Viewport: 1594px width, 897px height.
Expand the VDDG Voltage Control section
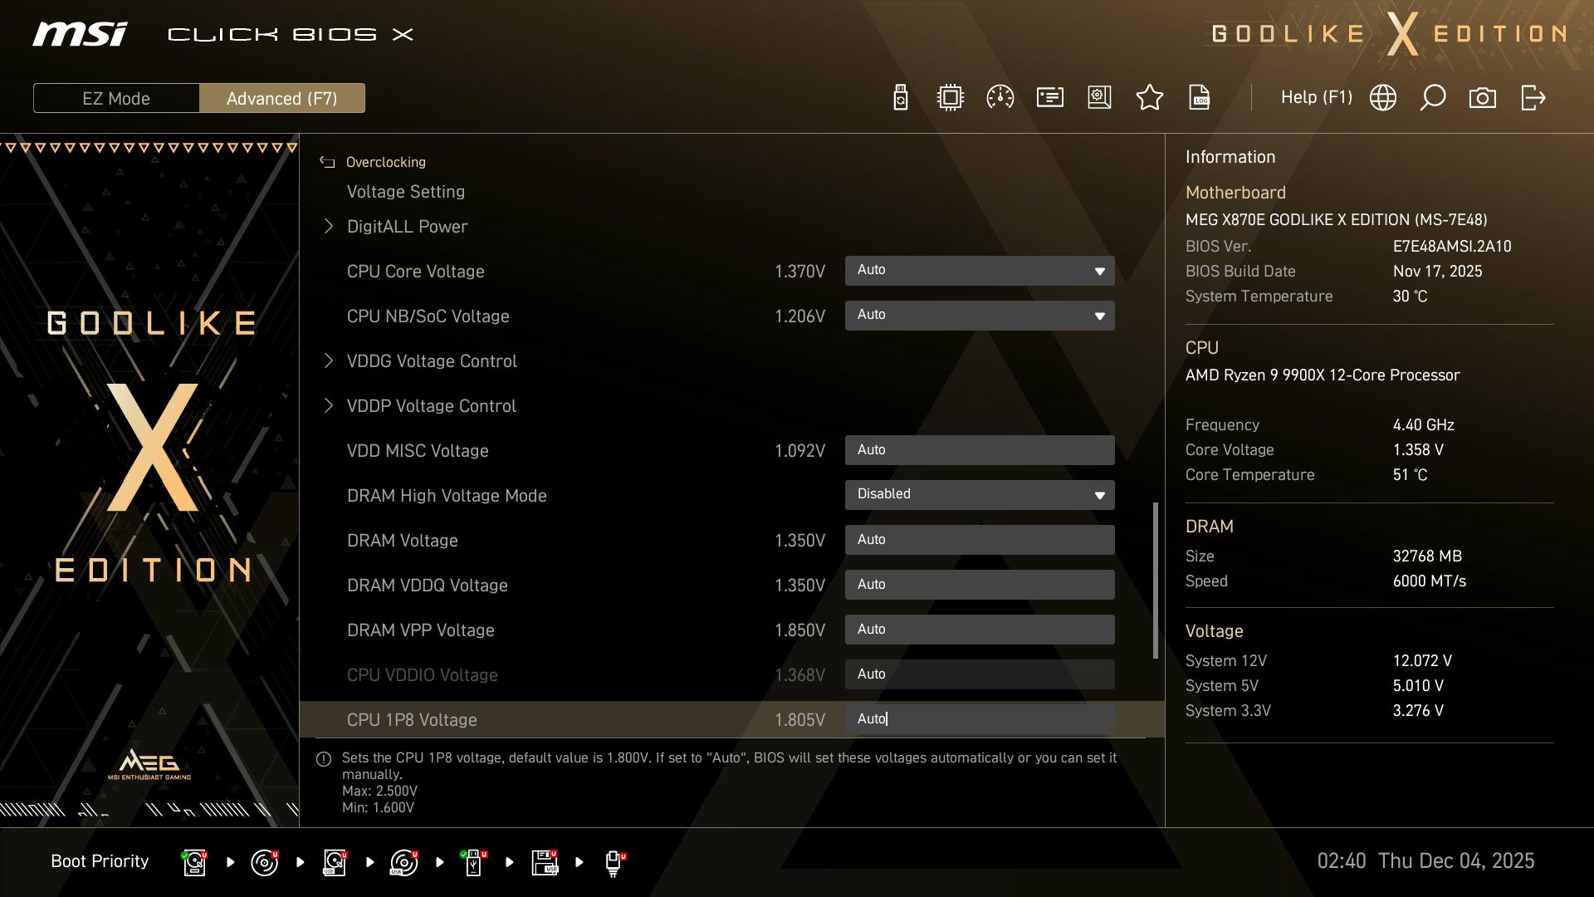pos(432,360)
